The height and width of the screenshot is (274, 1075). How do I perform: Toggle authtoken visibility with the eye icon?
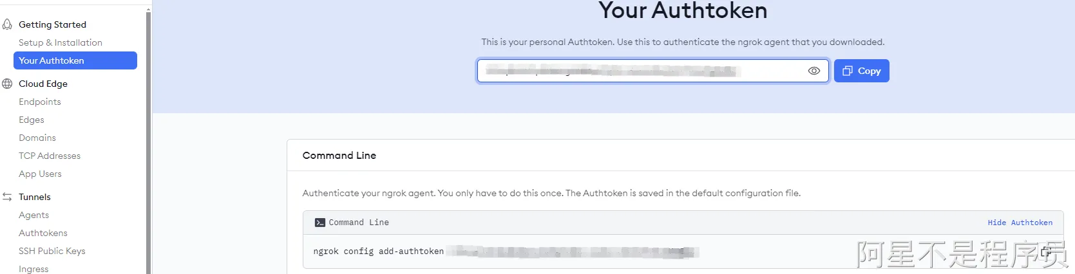click(813, 71)
